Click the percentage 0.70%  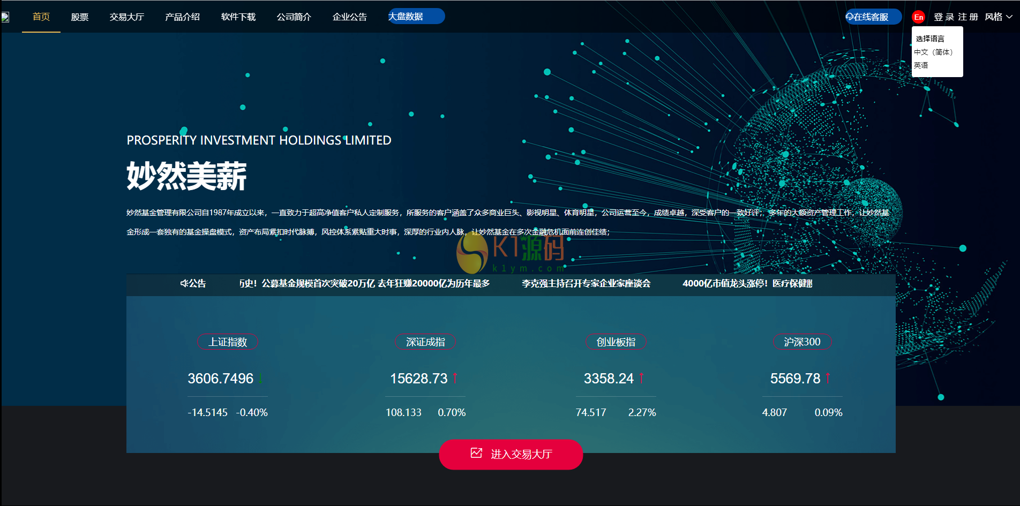click(452, 412)
